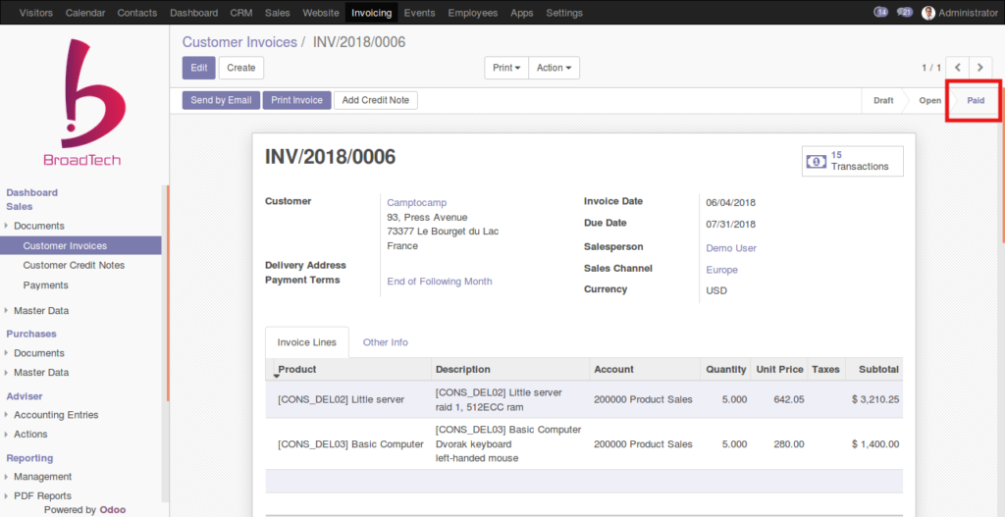Click the Create button
1005x517 pixels.
click(241, 68)
